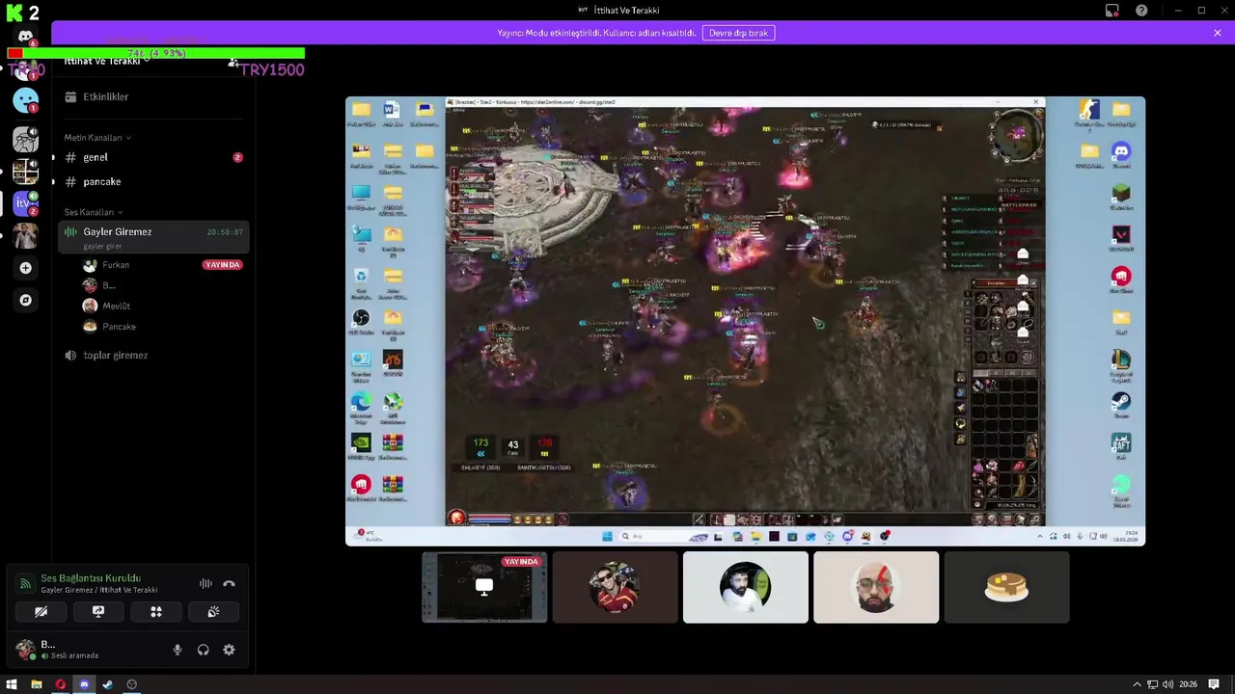Open Etkinlikler calendar entry

pyautogui.click(x=151, y=96)
